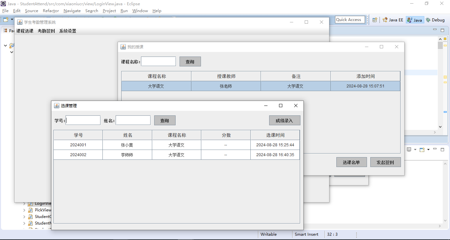Select the 2024001 student row
Screen dimensions: 450x240
point(177,145)
